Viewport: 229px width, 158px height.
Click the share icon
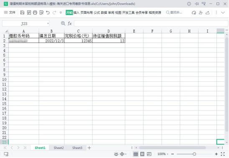(207, 13)
